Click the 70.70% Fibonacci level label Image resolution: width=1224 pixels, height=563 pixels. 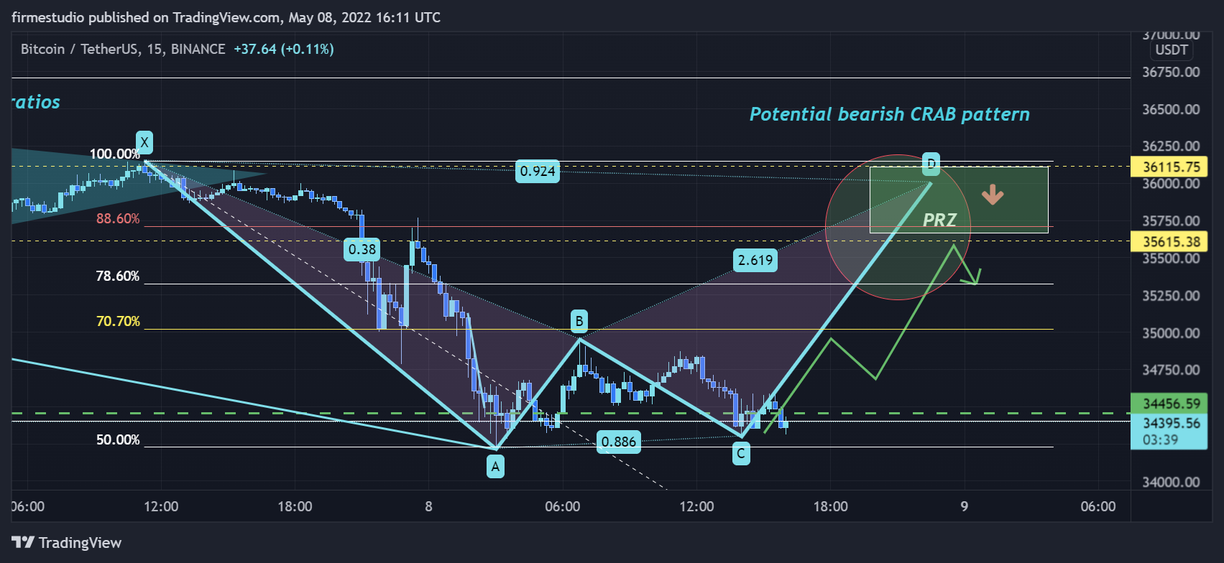point(119,321)
